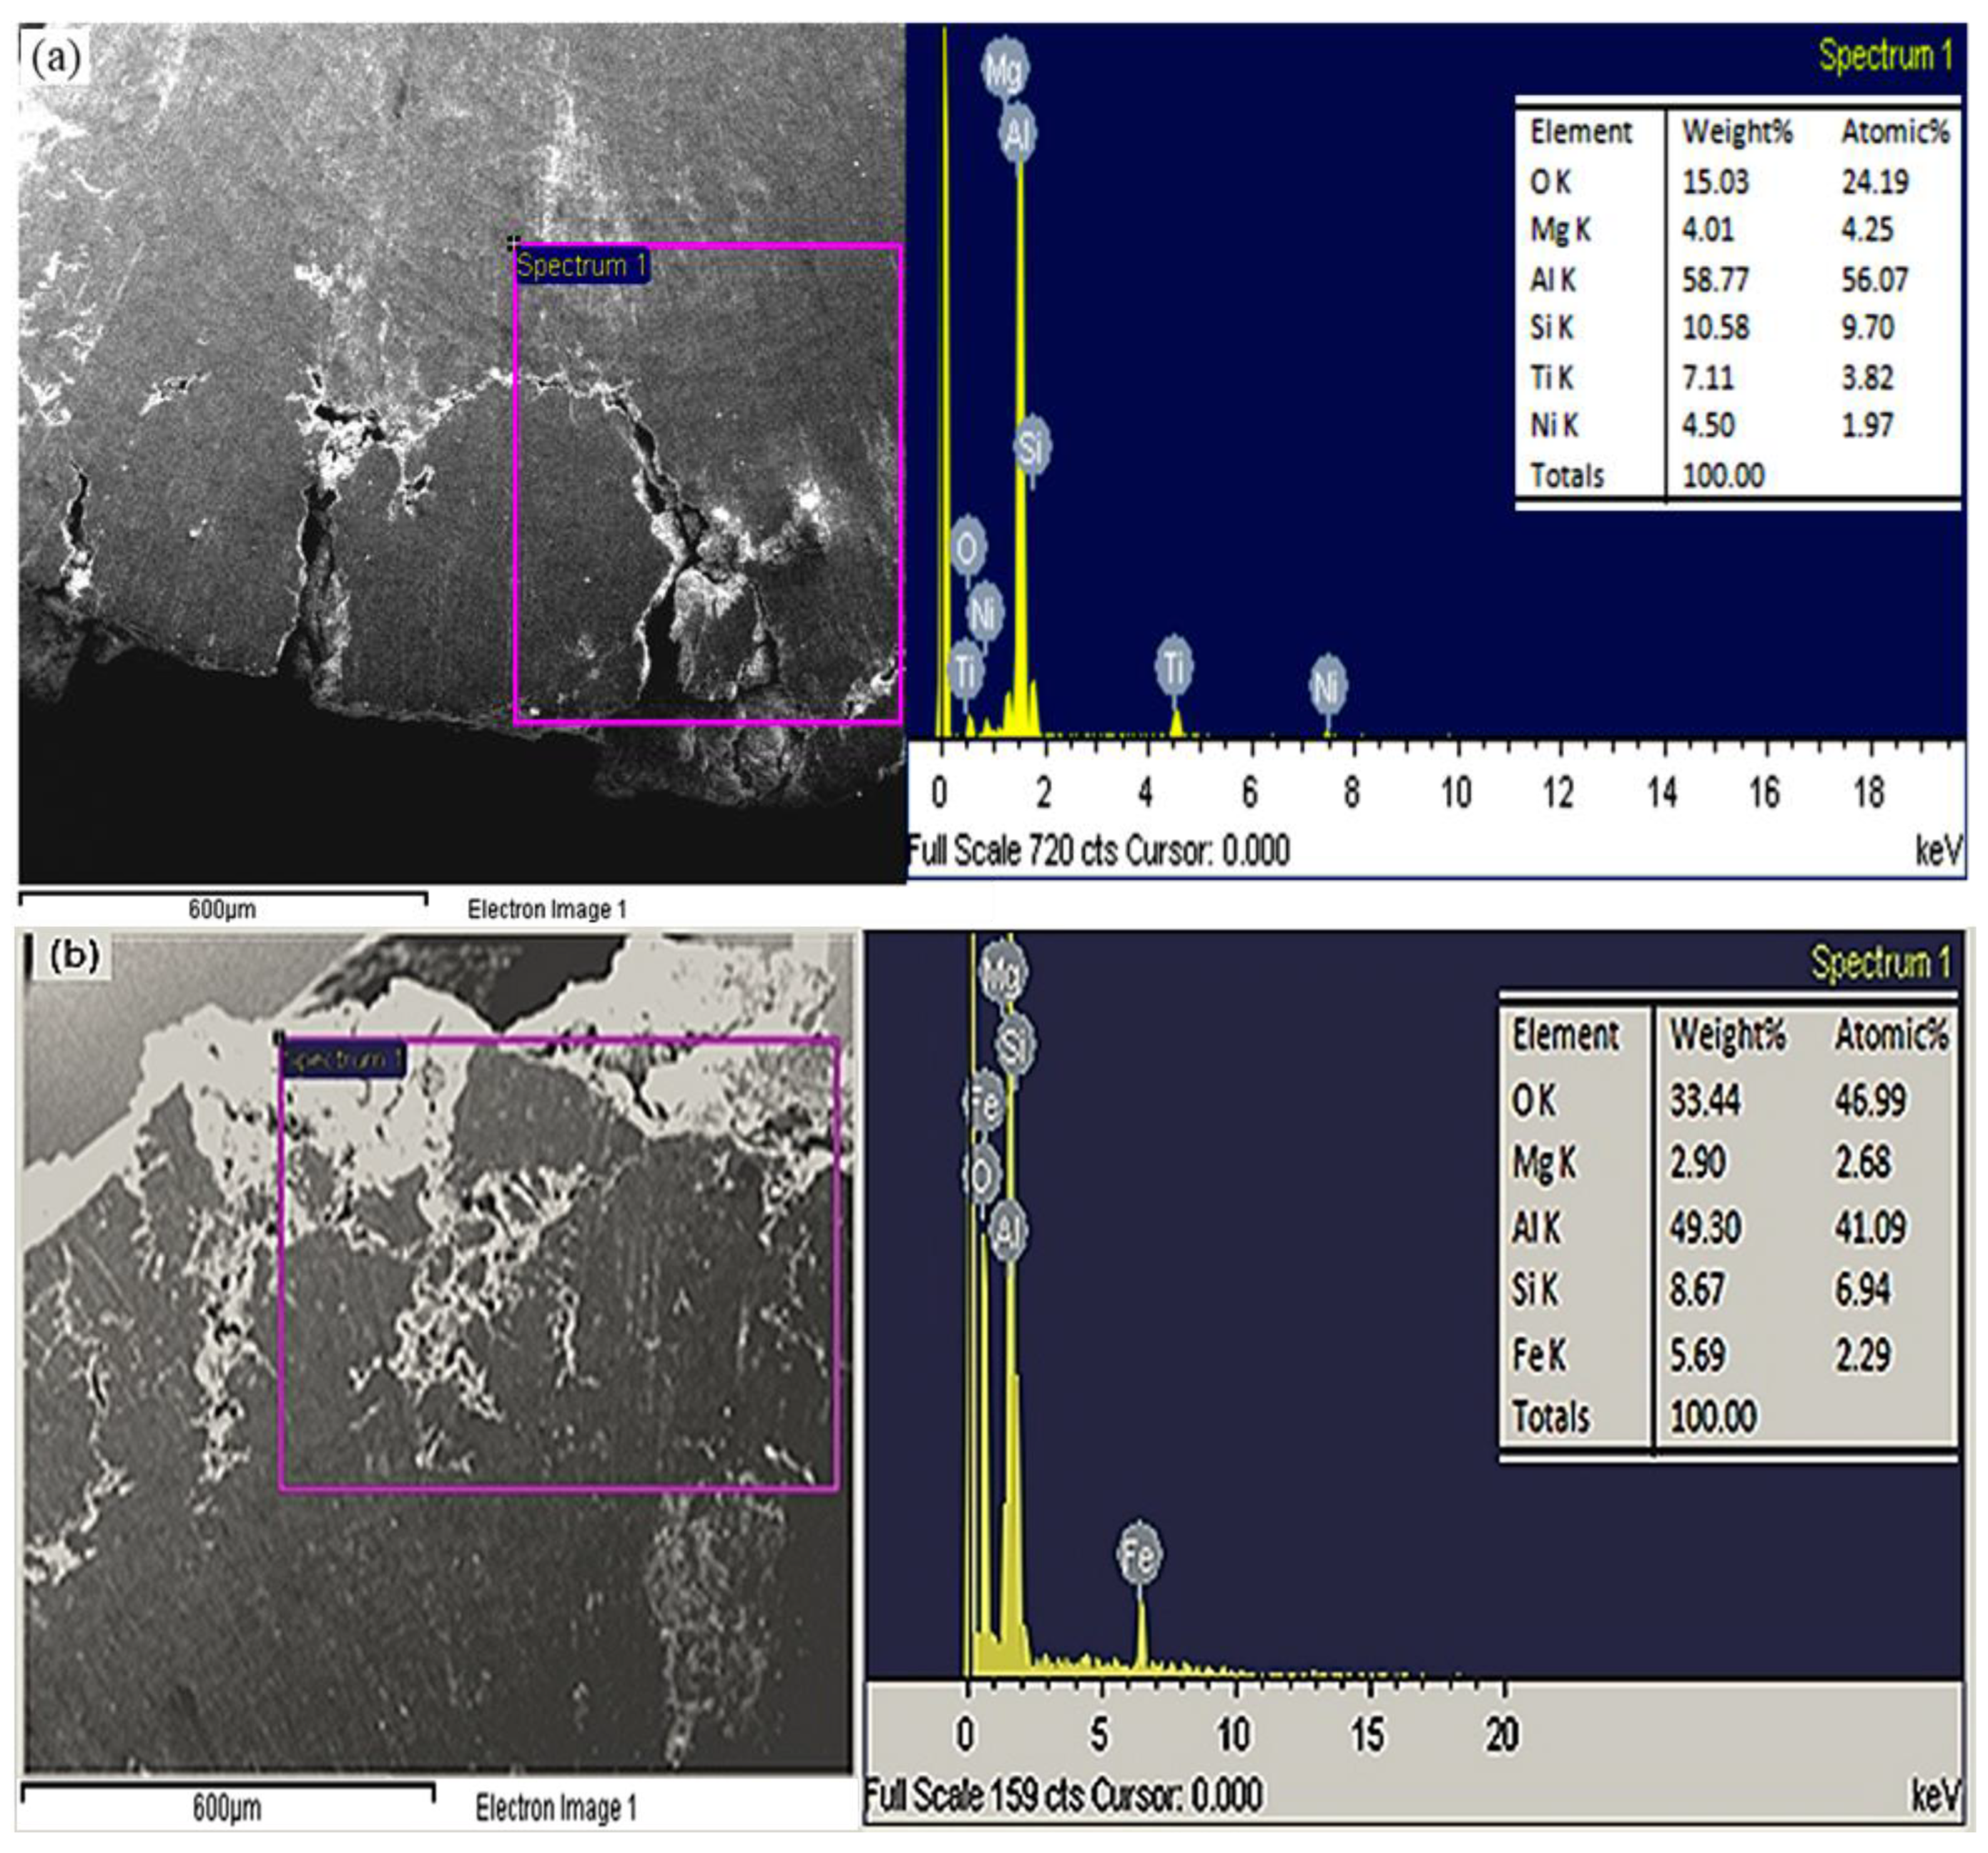Click the Spectrum 1 label in image (b)

343,1058
